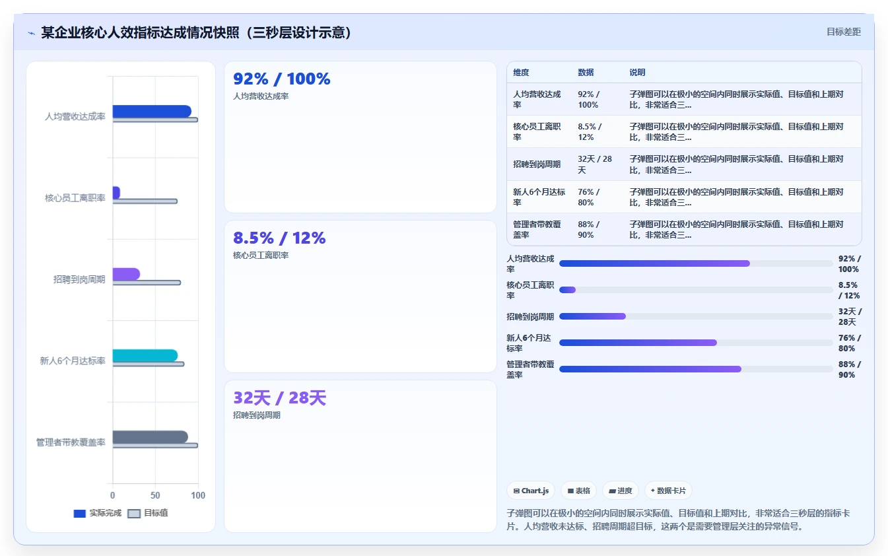The width and height of the screenshot is (888, 556).
Task: Click the 核心员工离职率 caption under the second card
Action: coord(261,256)
